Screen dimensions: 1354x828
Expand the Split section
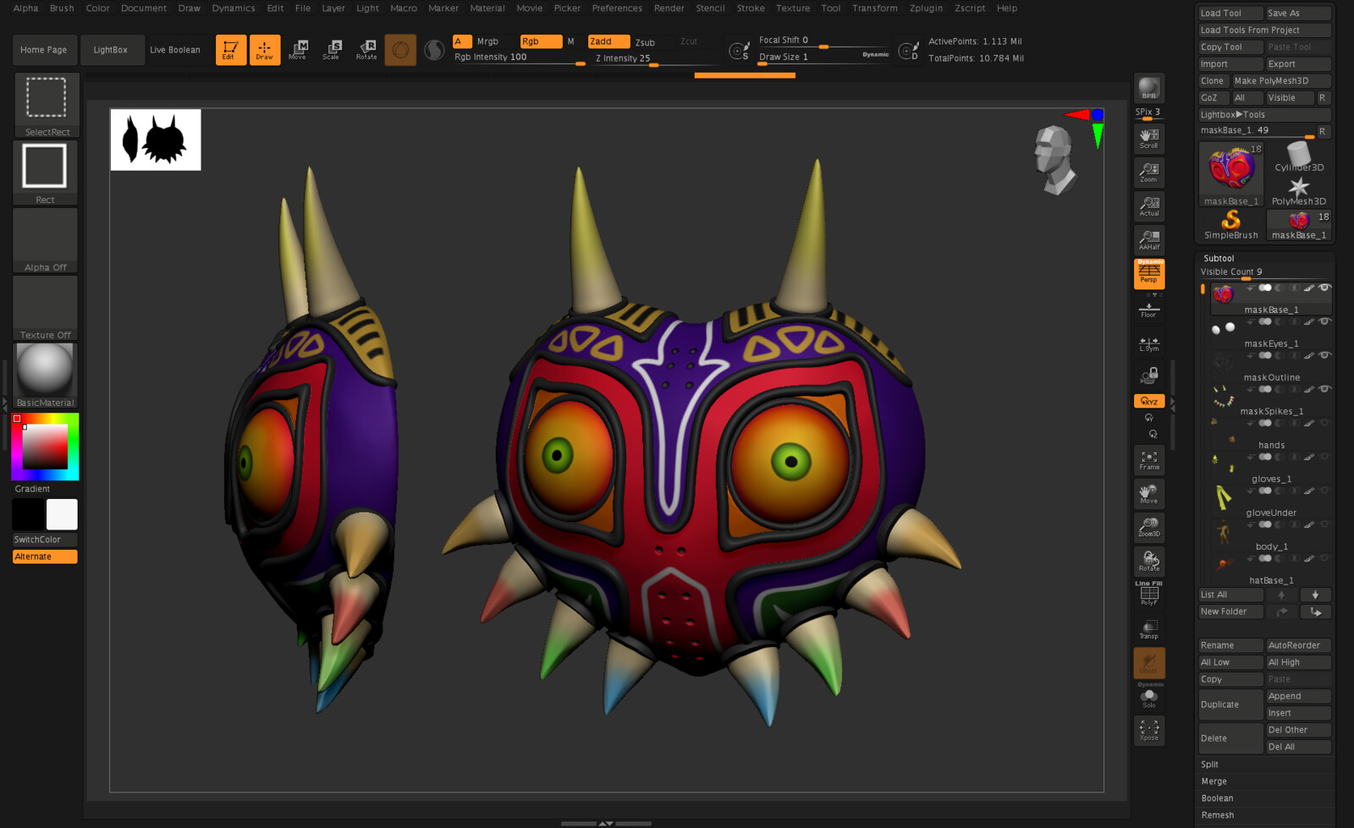click(x=1210, y=765)
